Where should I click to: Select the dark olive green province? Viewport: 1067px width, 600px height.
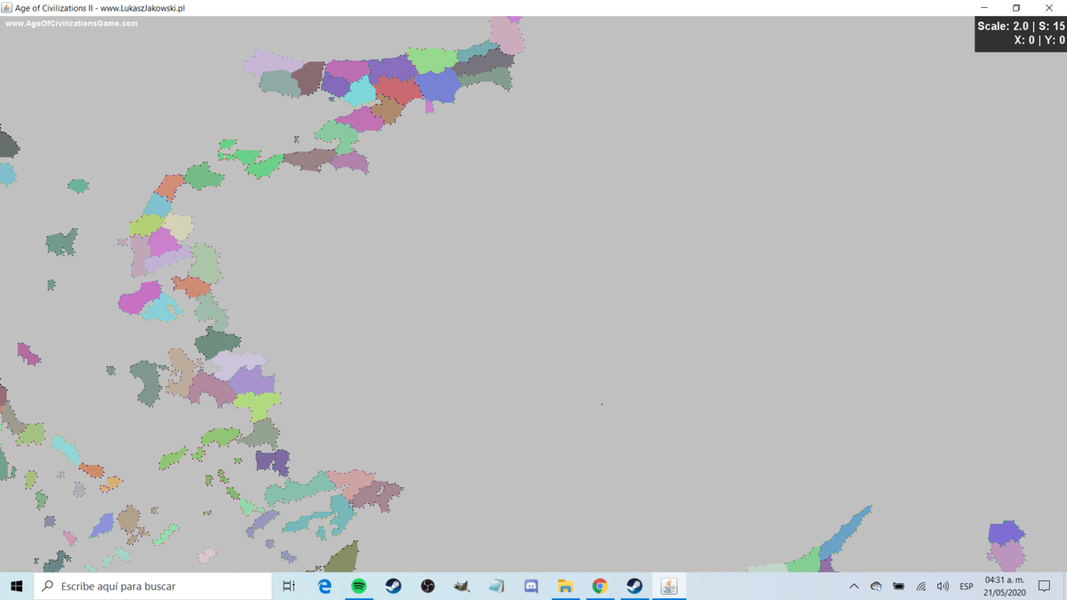[342, 559]
